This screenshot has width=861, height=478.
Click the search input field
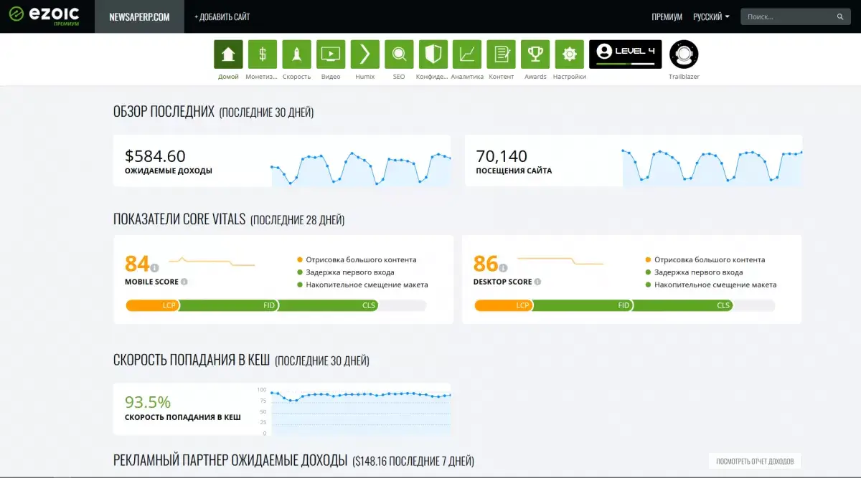[788, 16]
